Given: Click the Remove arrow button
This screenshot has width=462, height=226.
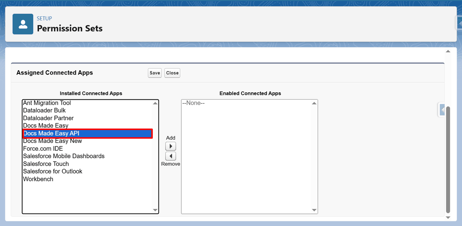Looking at the screenshot, I should [x=171, y=156].
